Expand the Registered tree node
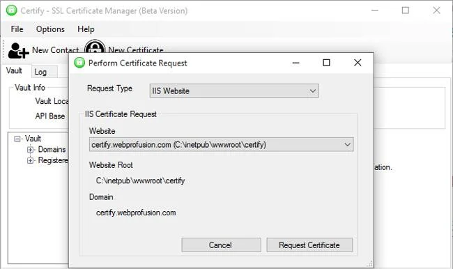 coord(30,160)
